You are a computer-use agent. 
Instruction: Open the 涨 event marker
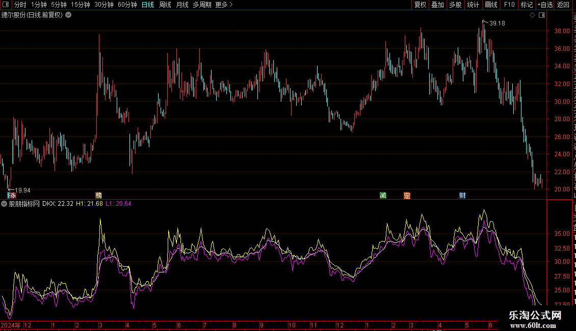[12, 196]
